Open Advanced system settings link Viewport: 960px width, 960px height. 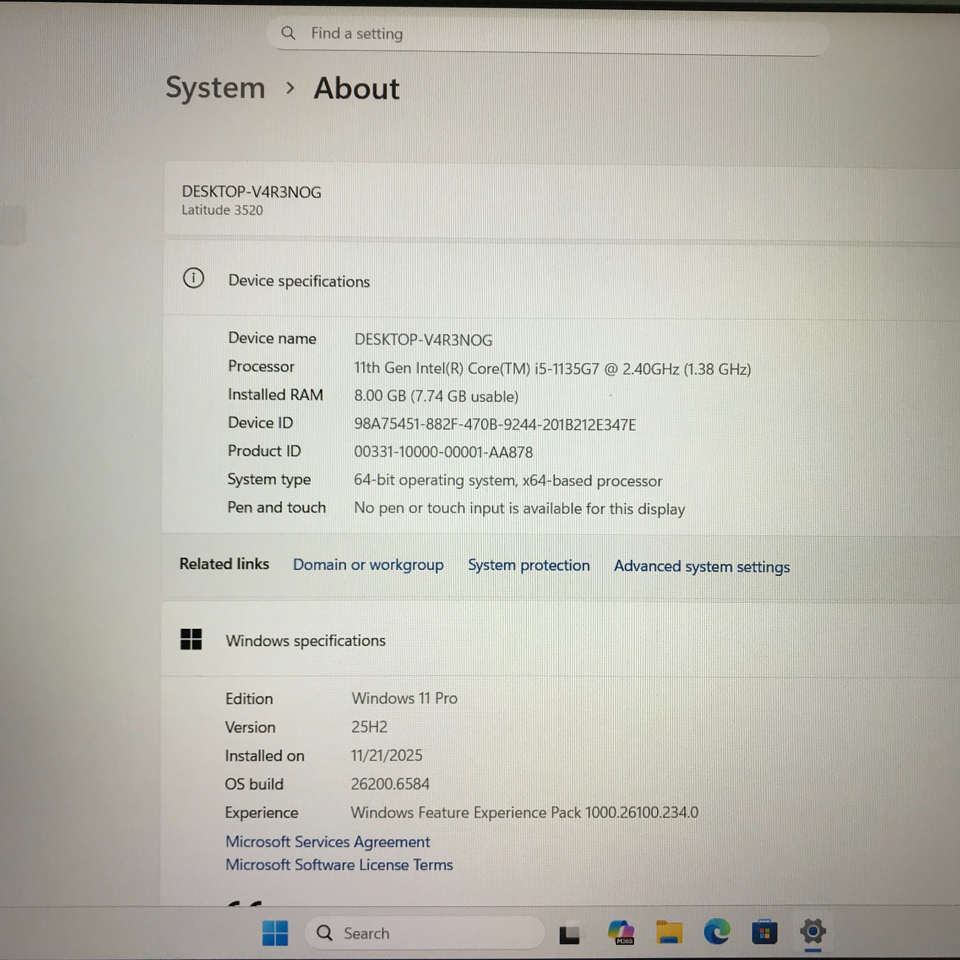701,566
